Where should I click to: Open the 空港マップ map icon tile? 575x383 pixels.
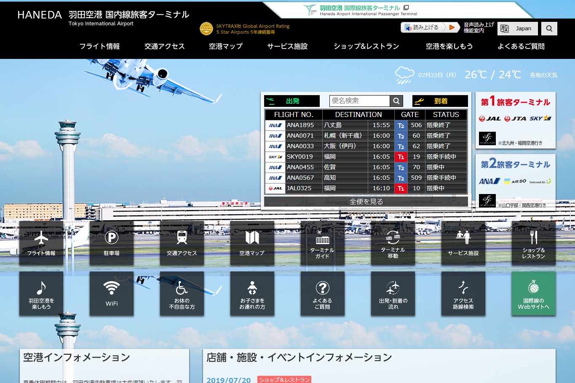tap(252, 243)
